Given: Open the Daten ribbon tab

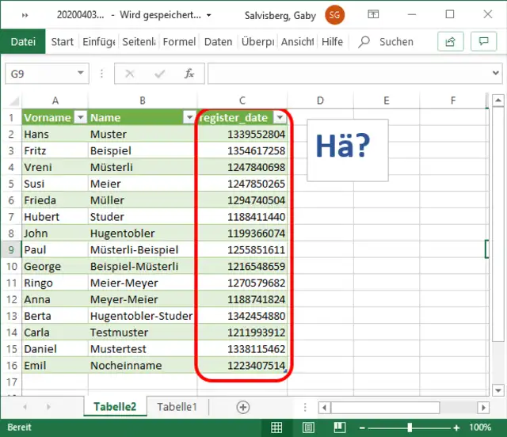Looking at the screenshot, I should [218, 42].
